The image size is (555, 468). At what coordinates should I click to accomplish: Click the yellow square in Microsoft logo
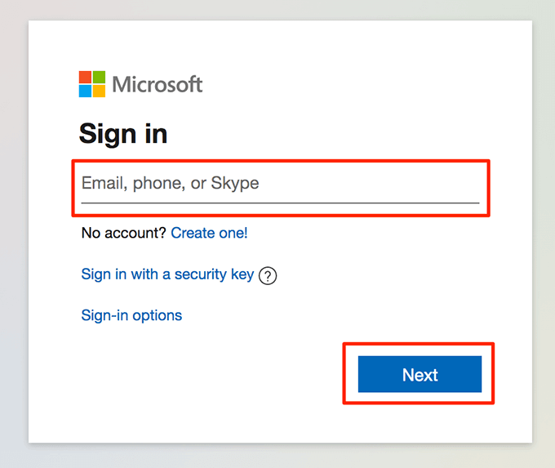coord(99,91)
